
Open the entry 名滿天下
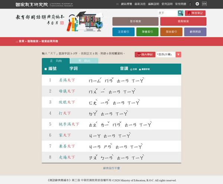pyautogui.click(x=67, y=80)
